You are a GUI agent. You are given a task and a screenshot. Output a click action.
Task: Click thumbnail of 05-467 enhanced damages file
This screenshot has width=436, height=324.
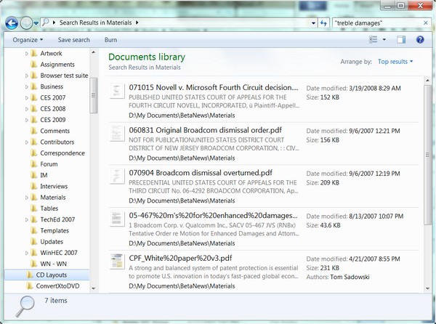coord(117,219)
